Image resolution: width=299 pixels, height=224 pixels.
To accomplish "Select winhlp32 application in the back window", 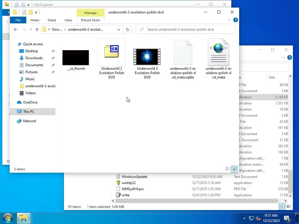I will point(129,183).
